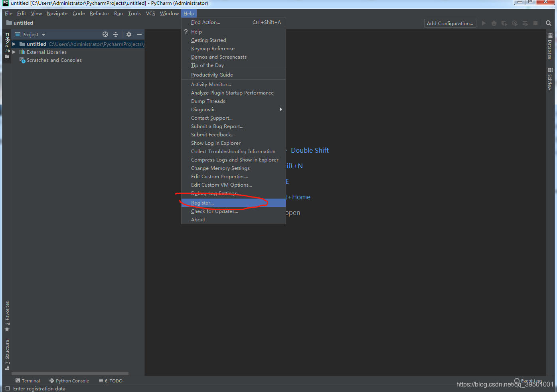Screen dimensions: 557x392
Task: Hide the Project panel with minus icon
Action: 139,34
